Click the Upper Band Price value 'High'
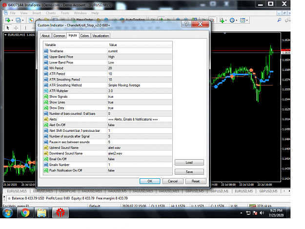 pos(111,57)
